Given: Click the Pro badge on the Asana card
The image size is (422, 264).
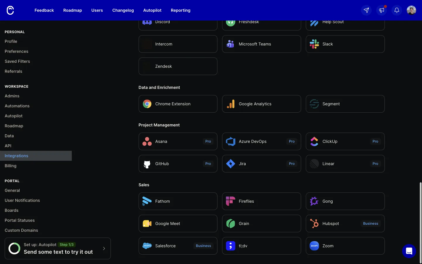Looking at the screenshot, I should (208, 141).
